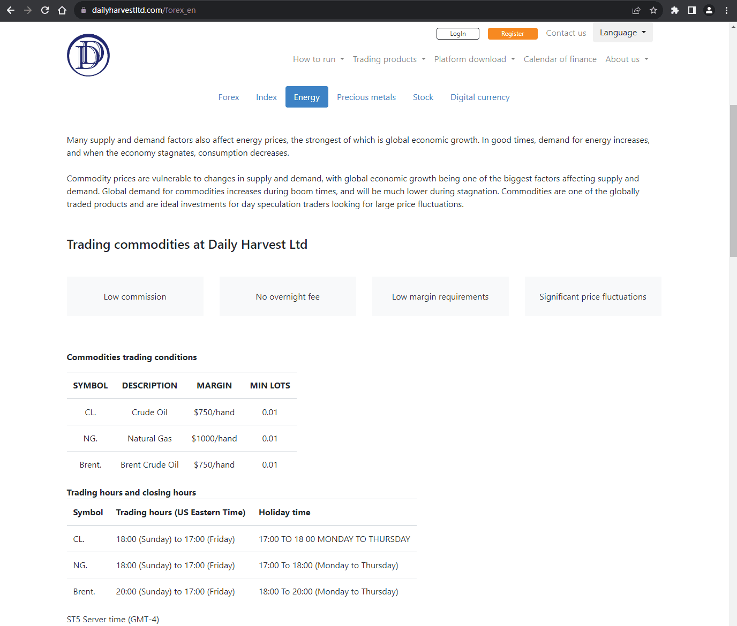Click the Natural Gas description cell
Image resolution: width=737 pixels, height=626 pixels.
149,438
